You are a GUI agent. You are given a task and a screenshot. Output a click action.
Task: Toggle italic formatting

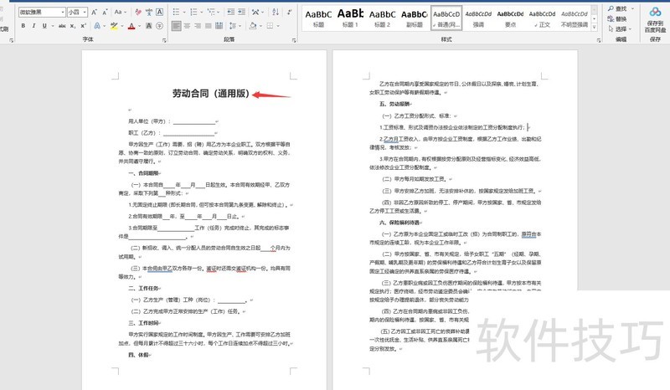pos(34,26)
